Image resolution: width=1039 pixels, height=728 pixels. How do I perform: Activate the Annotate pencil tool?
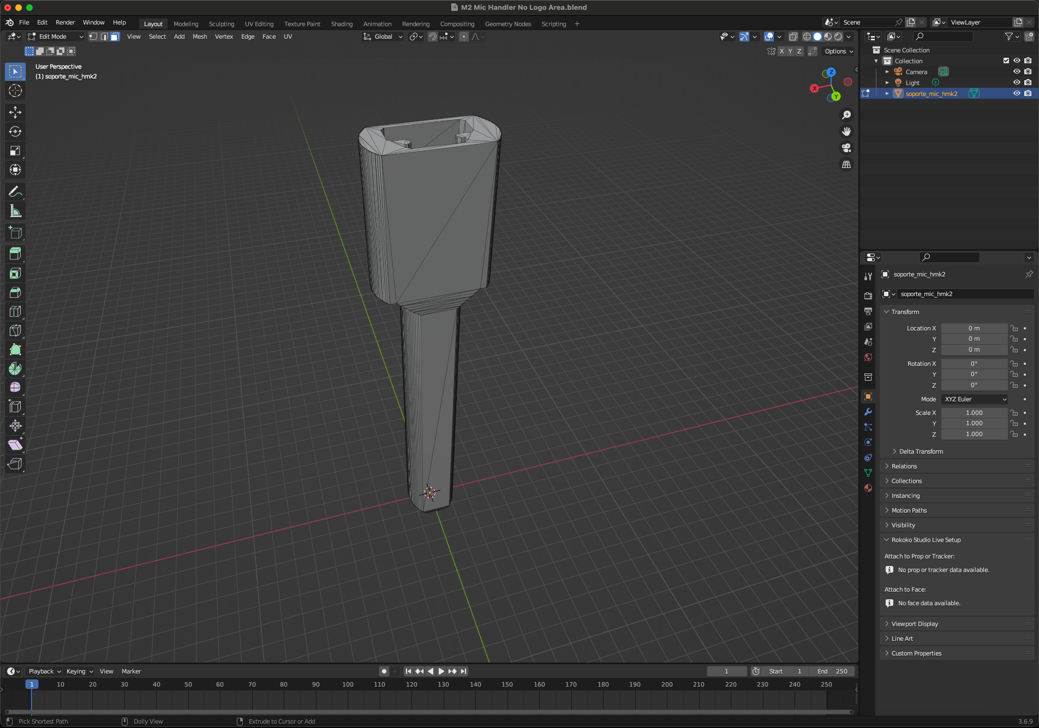15,192
